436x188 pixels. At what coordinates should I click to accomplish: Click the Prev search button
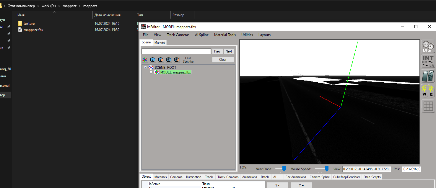point(217,51)
